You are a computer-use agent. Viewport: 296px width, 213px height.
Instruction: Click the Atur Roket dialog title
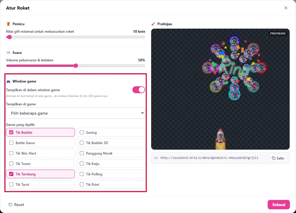point(18,8)
